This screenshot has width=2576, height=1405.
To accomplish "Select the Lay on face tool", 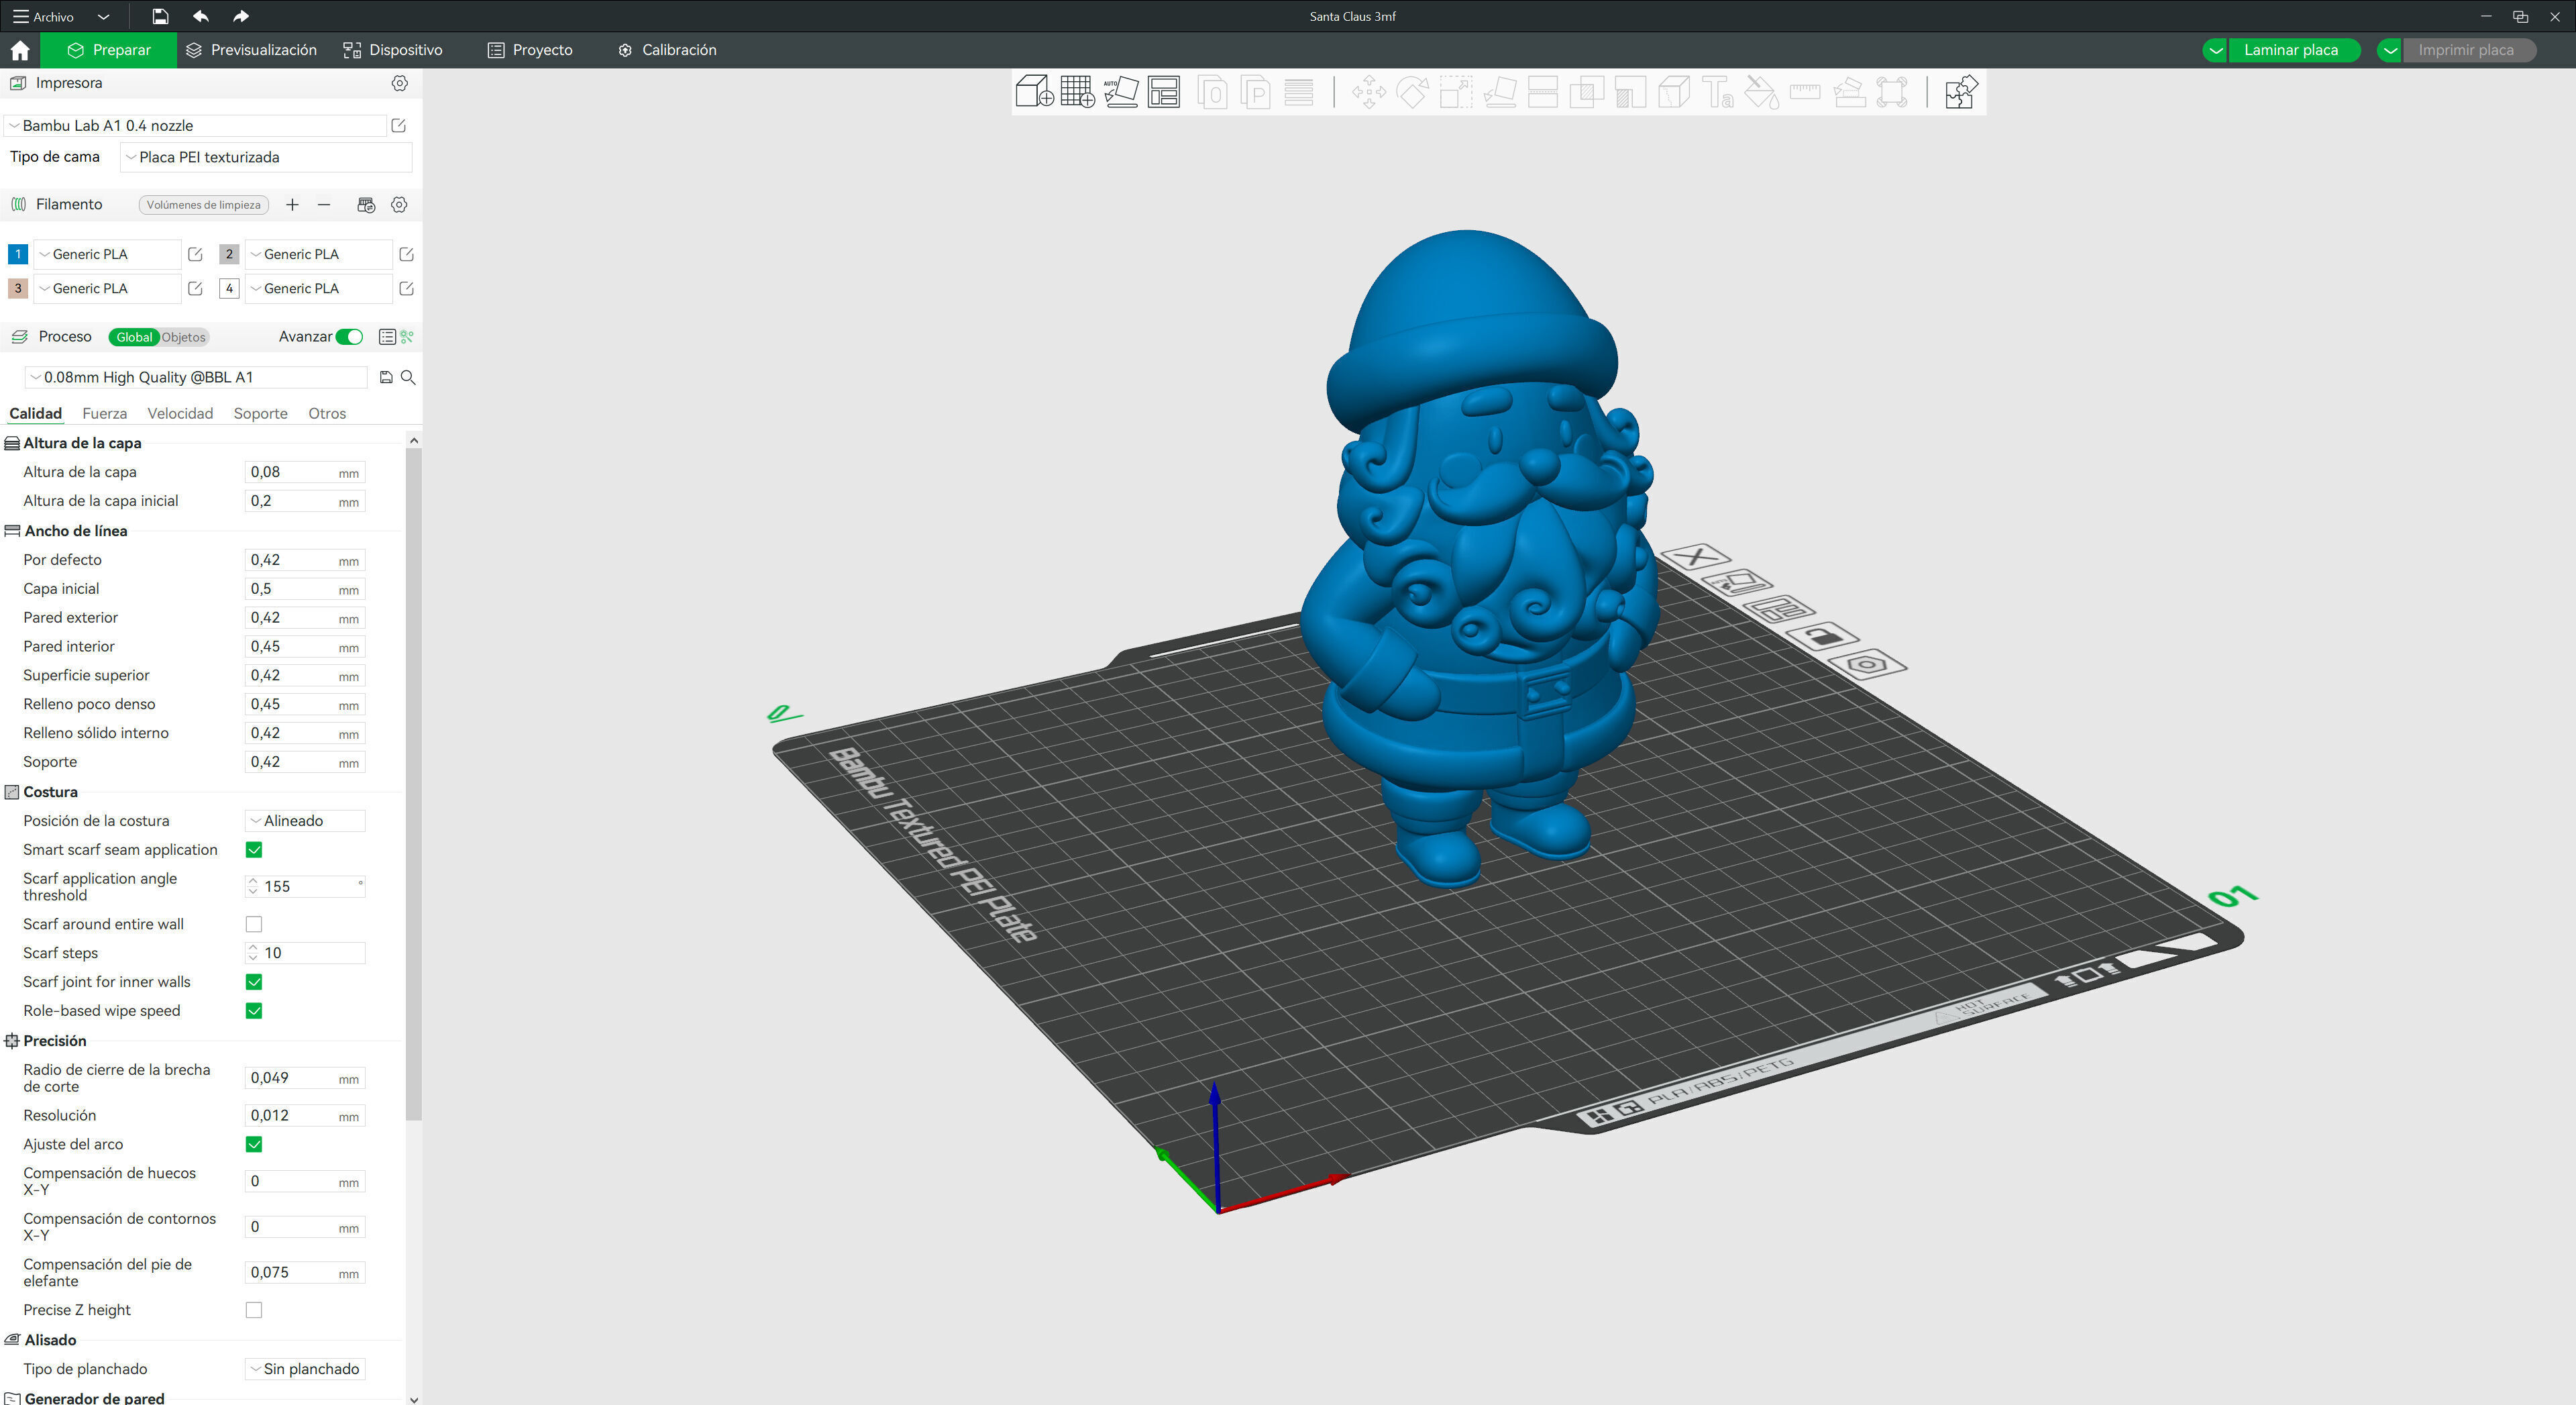I will click(x=1499, y=93).
